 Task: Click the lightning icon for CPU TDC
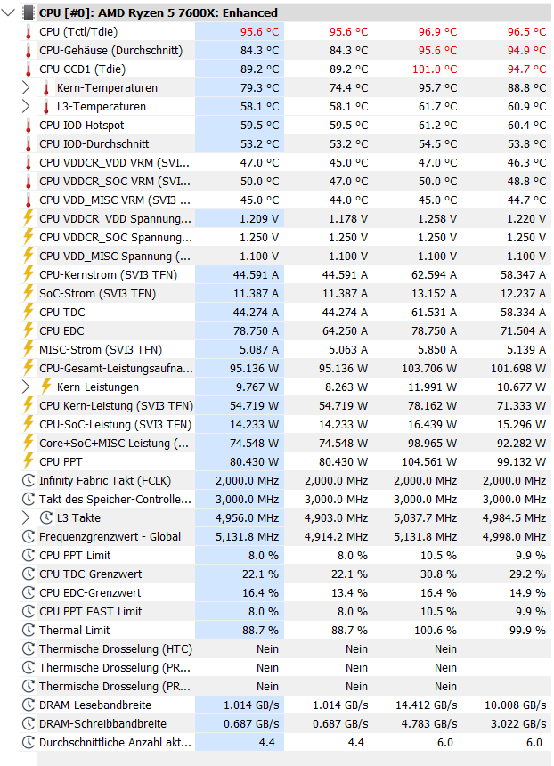point(29,312)
